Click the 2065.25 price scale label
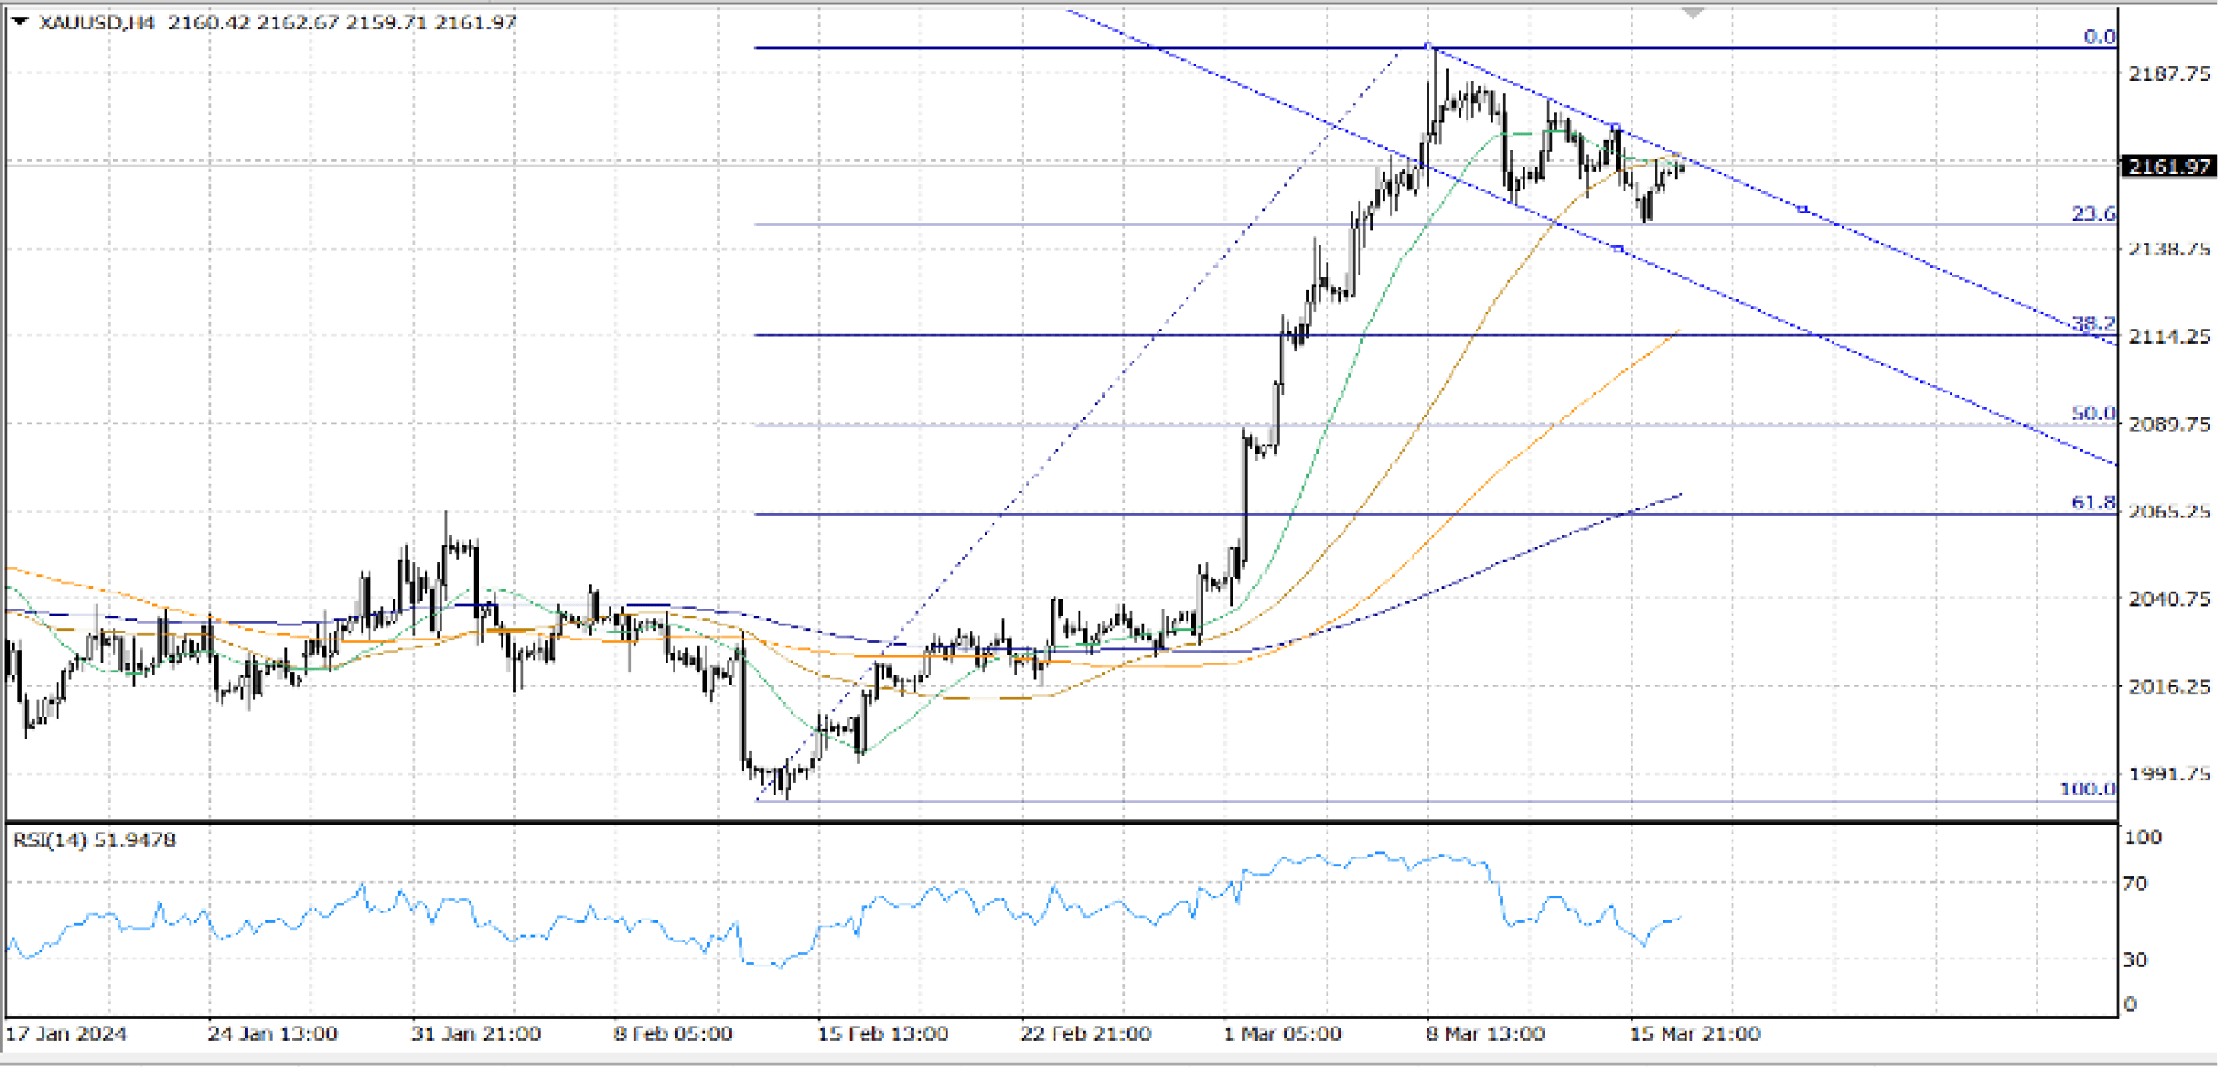This screenshot has width=2220, height=1070. (x=2169, y=511)
